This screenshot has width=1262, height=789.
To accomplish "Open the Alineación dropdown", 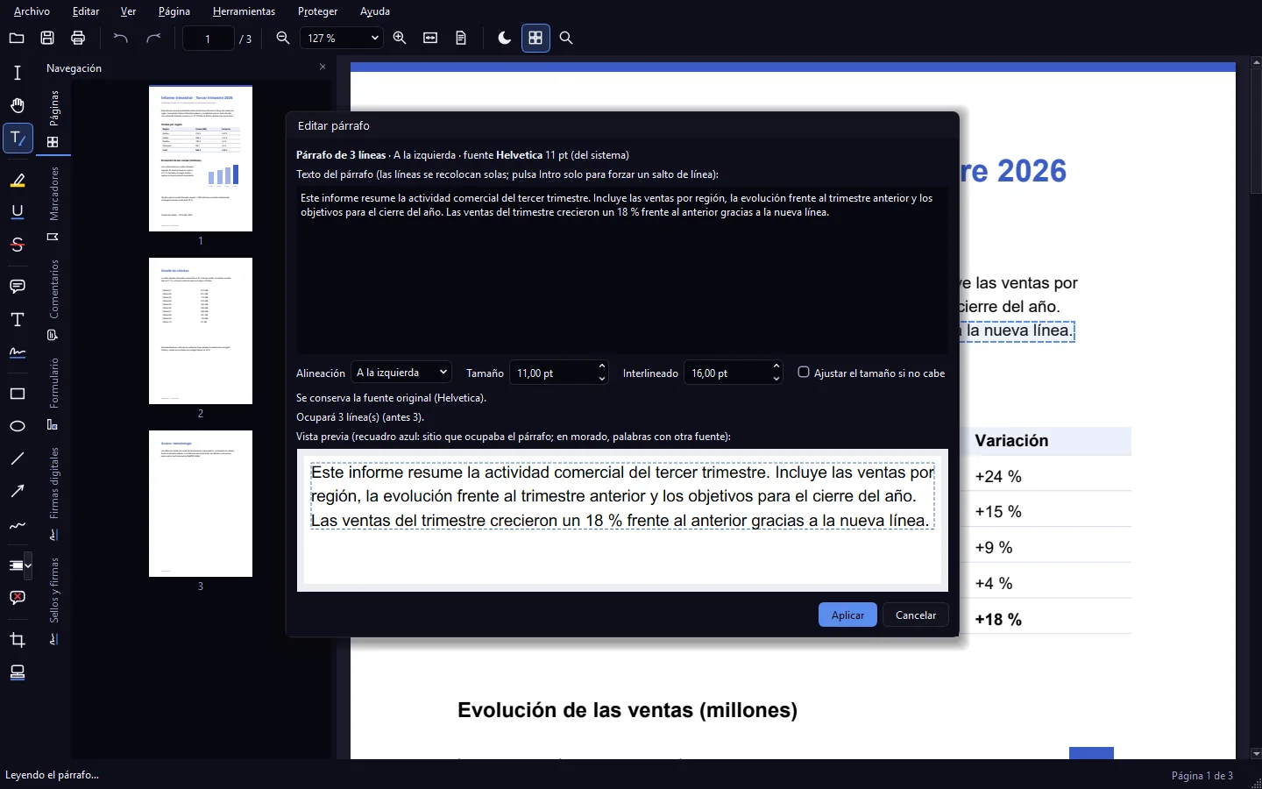I will coord(401,373).
